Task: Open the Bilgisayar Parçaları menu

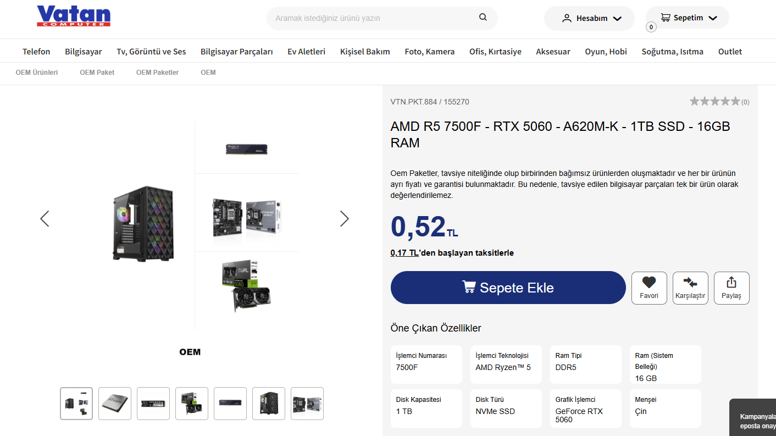Action: coord(237,52)
